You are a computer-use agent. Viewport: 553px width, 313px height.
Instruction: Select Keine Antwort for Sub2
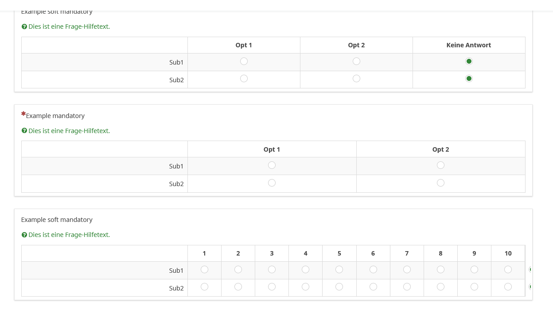tap(469, 79)
